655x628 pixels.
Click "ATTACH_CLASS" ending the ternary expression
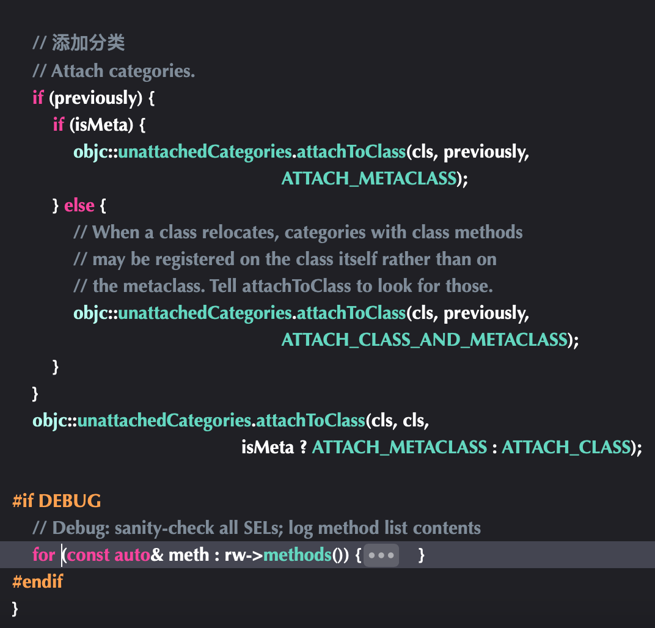(566, 448)
